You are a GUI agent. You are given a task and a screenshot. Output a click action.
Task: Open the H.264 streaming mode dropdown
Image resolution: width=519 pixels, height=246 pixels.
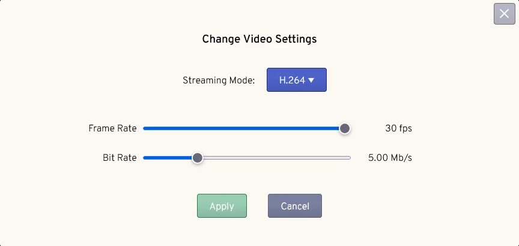297,80
